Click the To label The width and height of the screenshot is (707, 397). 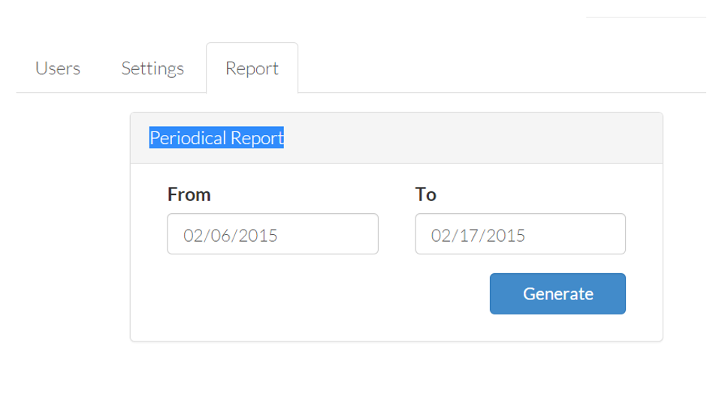click(426, 194)
